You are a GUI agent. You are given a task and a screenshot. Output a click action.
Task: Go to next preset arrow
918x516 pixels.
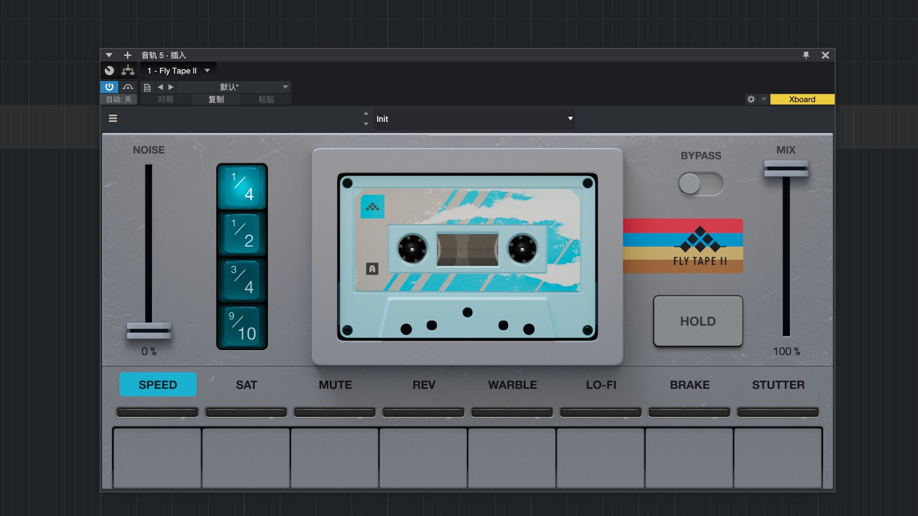(x=171, y=87)
